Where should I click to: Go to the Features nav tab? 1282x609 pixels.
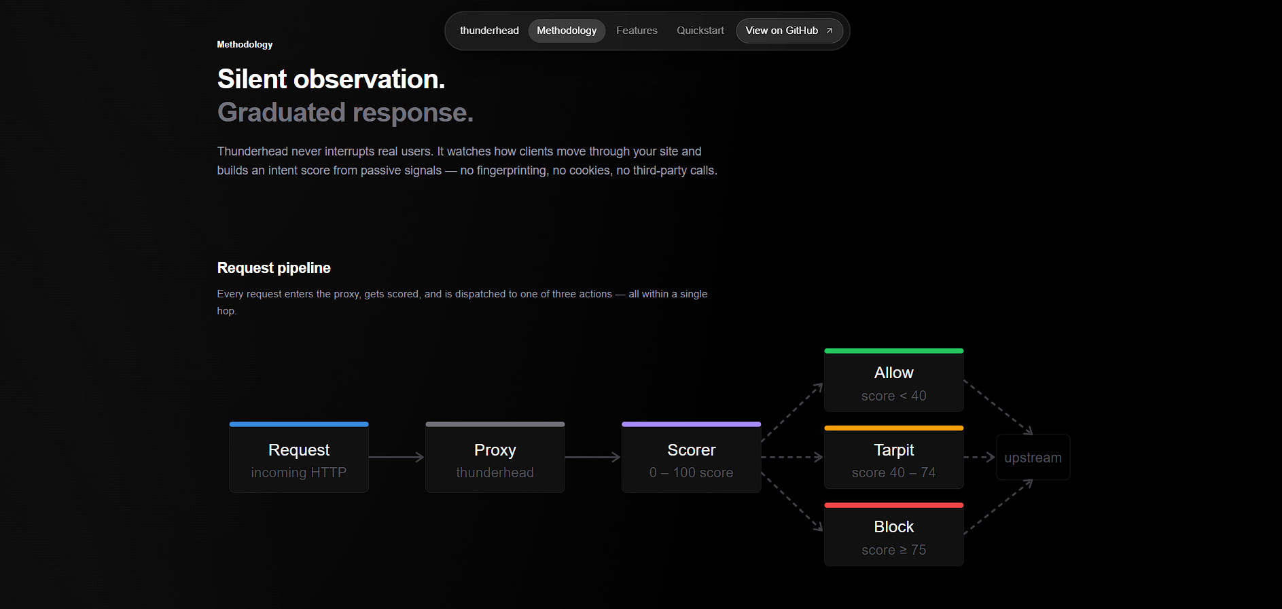pos(637,31)
